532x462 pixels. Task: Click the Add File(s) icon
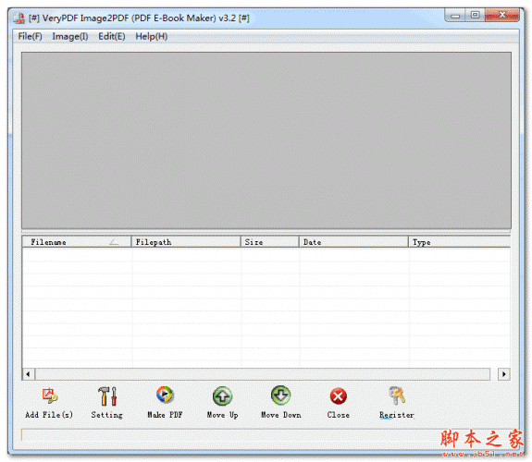tap(50, 395)
